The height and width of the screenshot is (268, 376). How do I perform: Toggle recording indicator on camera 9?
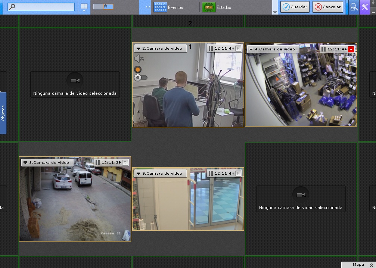tap(238, 173)
